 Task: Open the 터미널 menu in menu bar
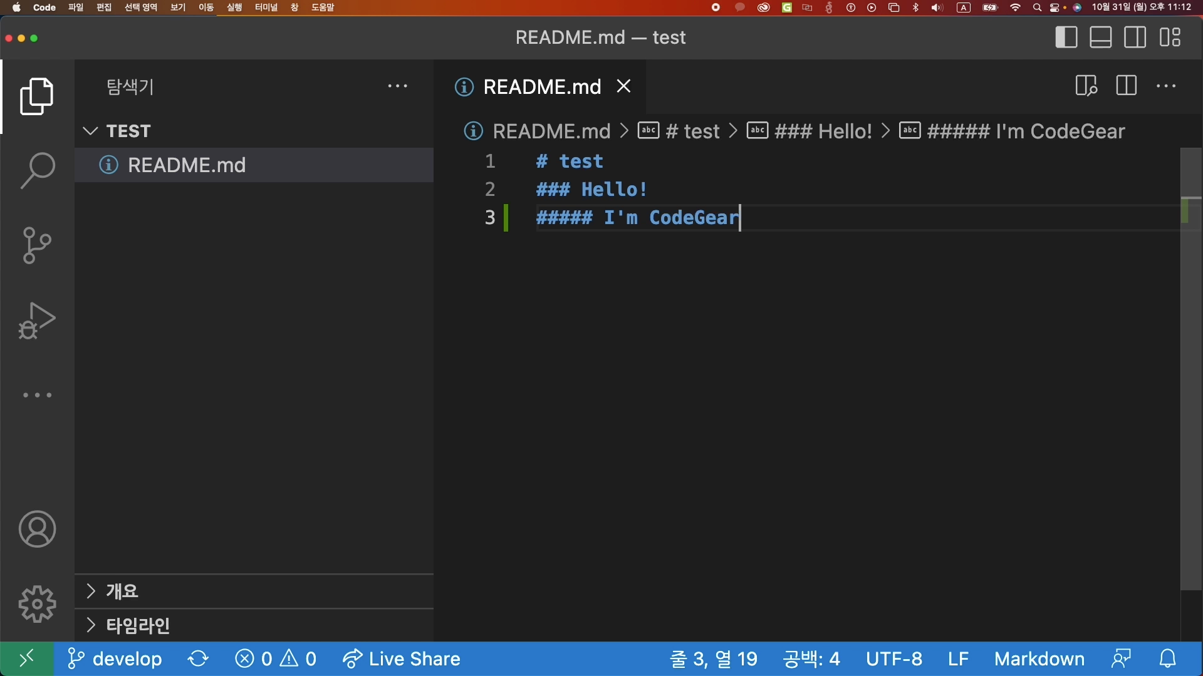click(266, 8)
